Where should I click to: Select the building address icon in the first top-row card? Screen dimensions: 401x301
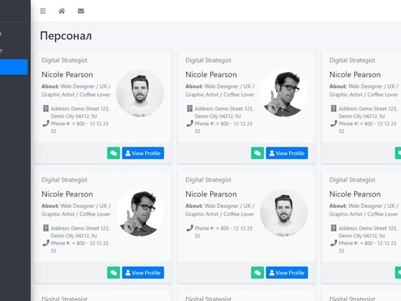tap(46, 108)
